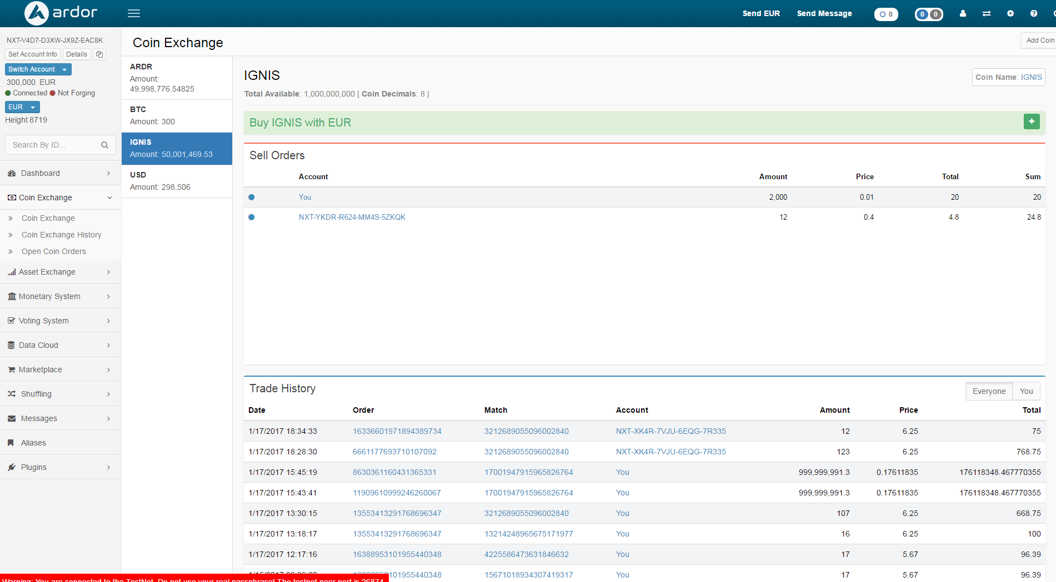This screenshot has width=1056, height=582.
Task: Open Coin Exchange History submenu item
Action: (62, 235)
